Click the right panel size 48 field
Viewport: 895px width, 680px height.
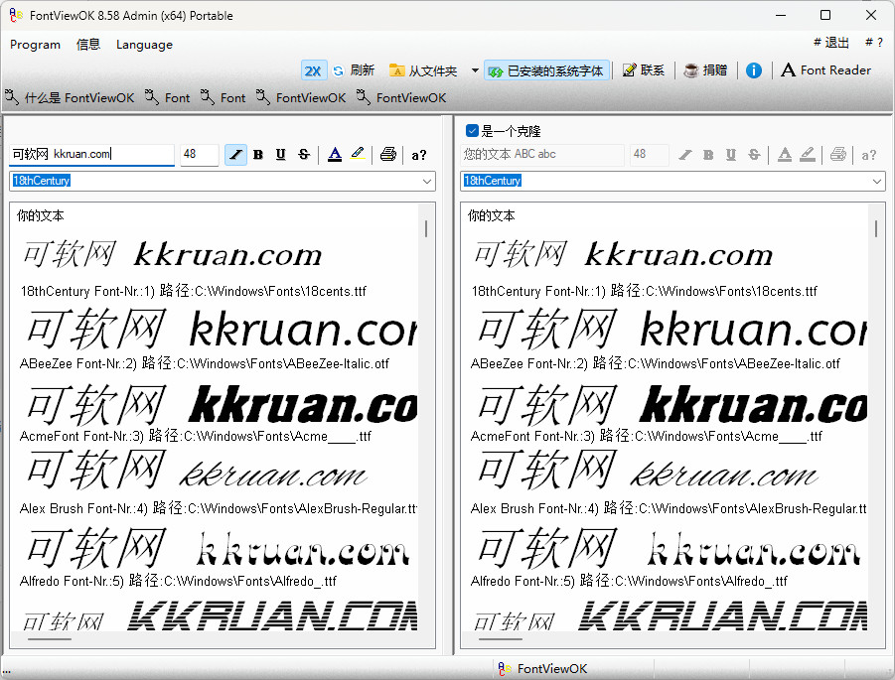tap(649, 154)
